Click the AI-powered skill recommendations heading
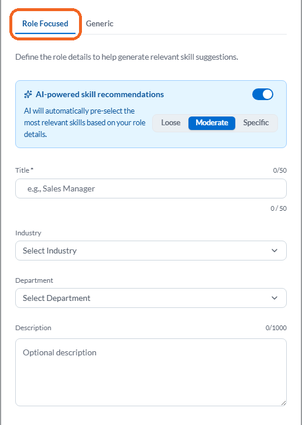The width and height of the screenshot is (302, 425). pyautogui.click(x=99, y=94)
